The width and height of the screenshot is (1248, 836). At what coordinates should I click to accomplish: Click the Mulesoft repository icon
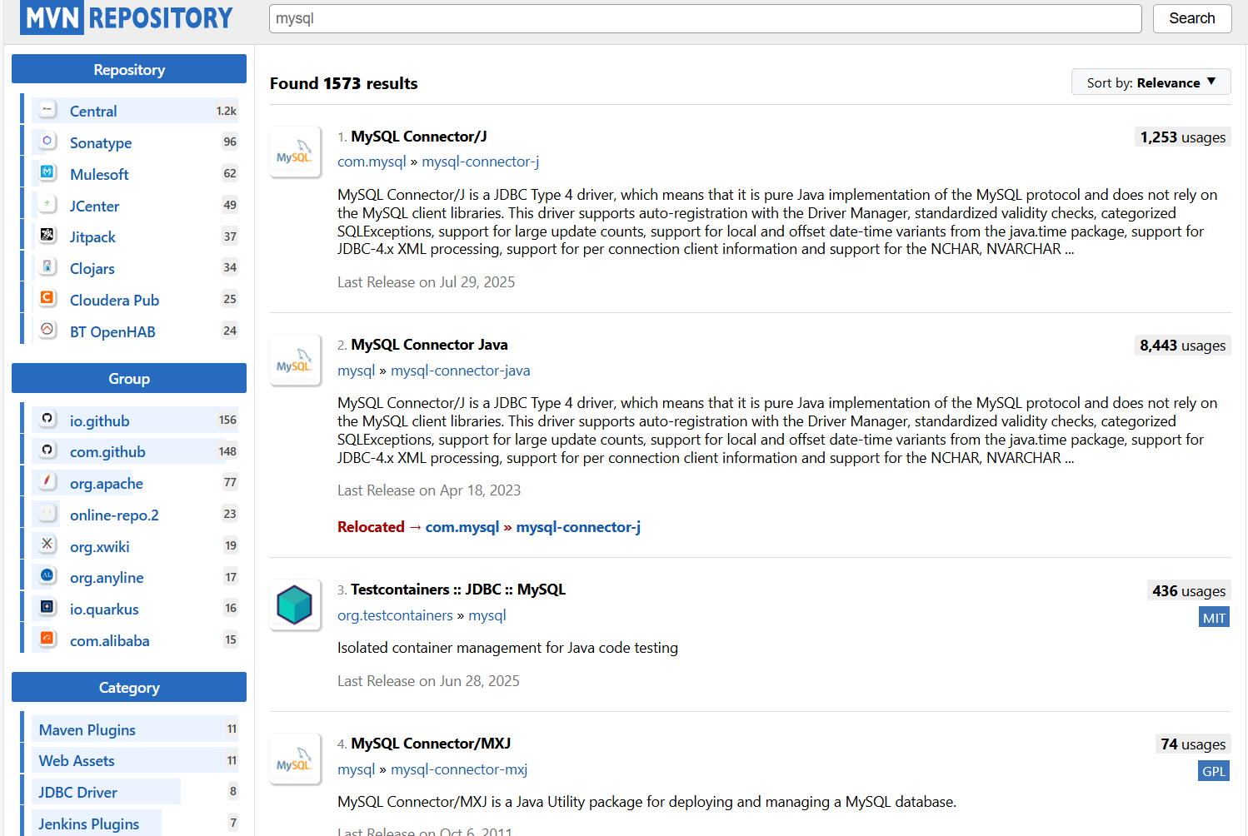tap(47, 173)
